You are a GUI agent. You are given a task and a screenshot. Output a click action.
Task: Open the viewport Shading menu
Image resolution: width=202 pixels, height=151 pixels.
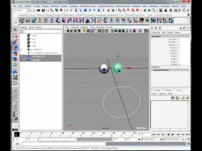pos(74,27)
